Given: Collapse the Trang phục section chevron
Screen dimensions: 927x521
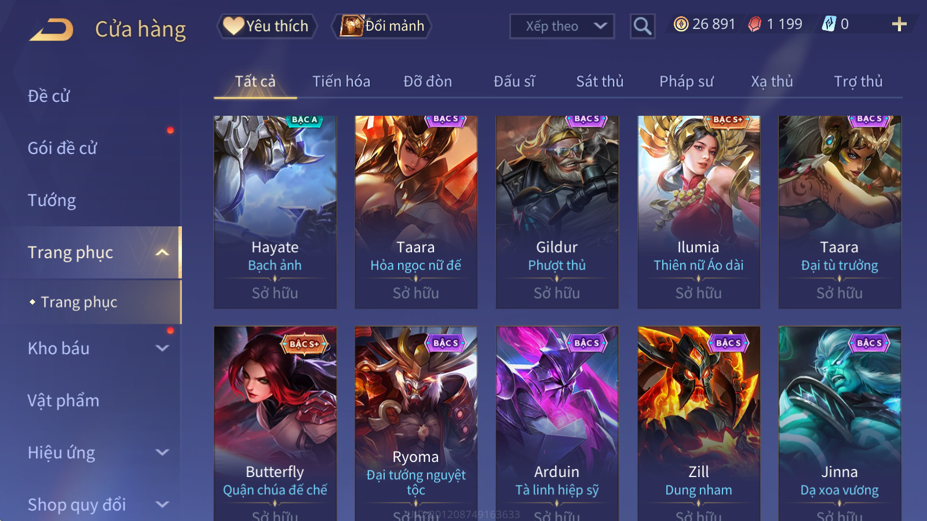Looking at the screenshot, I should pyautogui.click(x=162, y=252).
